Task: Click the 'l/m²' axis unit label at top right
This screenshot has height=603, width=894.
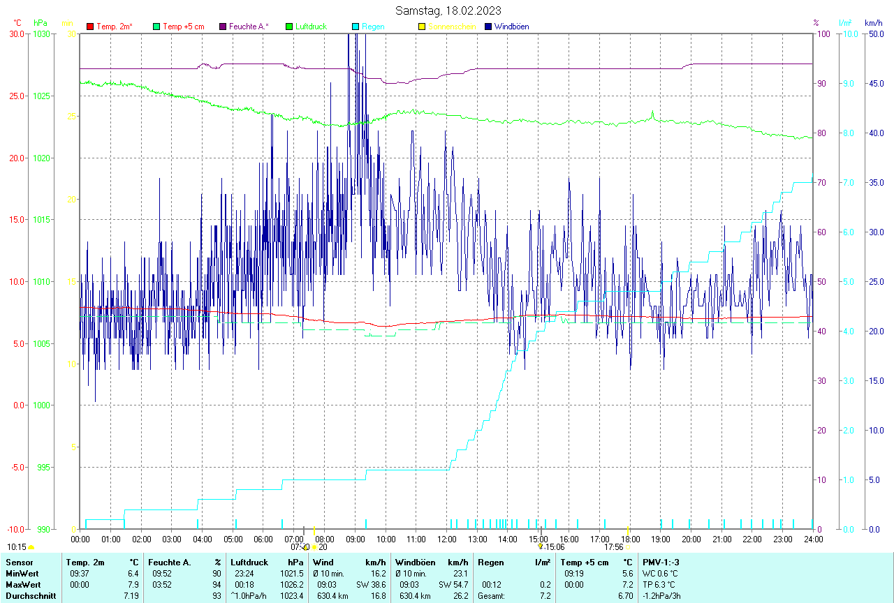Action: (x=845, y=23)
